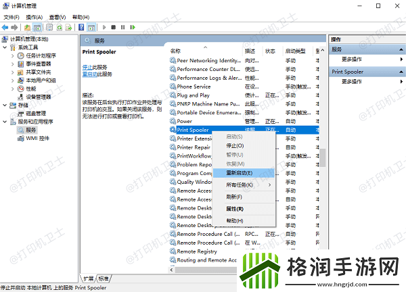
Task: Expand the 任务计划程序 tree node
Action: pos(14,55)
